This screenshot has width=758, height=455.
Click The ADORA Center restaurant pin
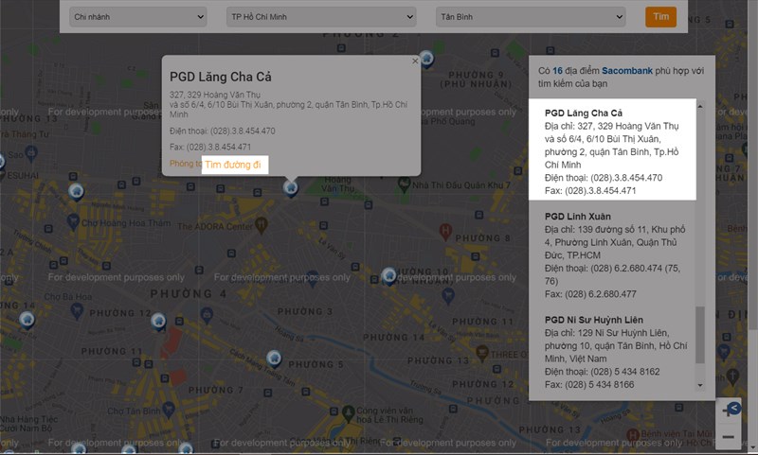click(262, 224)
